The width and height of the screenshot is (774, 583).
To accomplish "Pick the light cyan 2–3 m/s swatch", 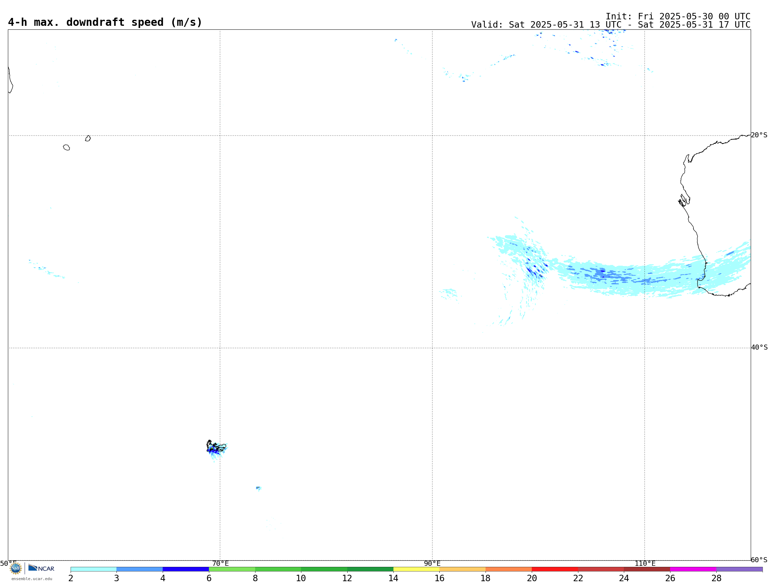I will (94, 569).
